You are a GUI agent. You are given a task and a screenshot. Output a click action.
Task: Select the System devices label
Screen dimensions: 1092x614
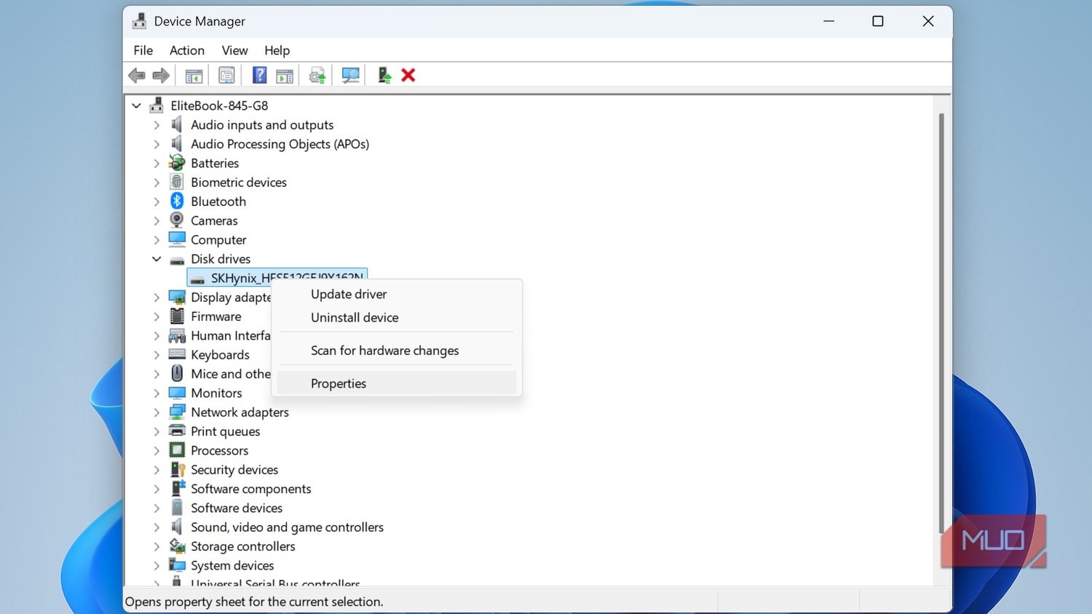click(232, 565)
